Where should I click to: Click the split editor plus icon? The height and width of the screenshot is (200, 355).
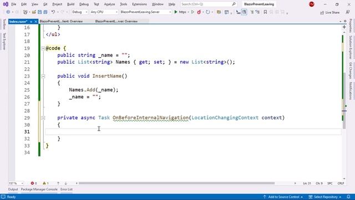344,27
